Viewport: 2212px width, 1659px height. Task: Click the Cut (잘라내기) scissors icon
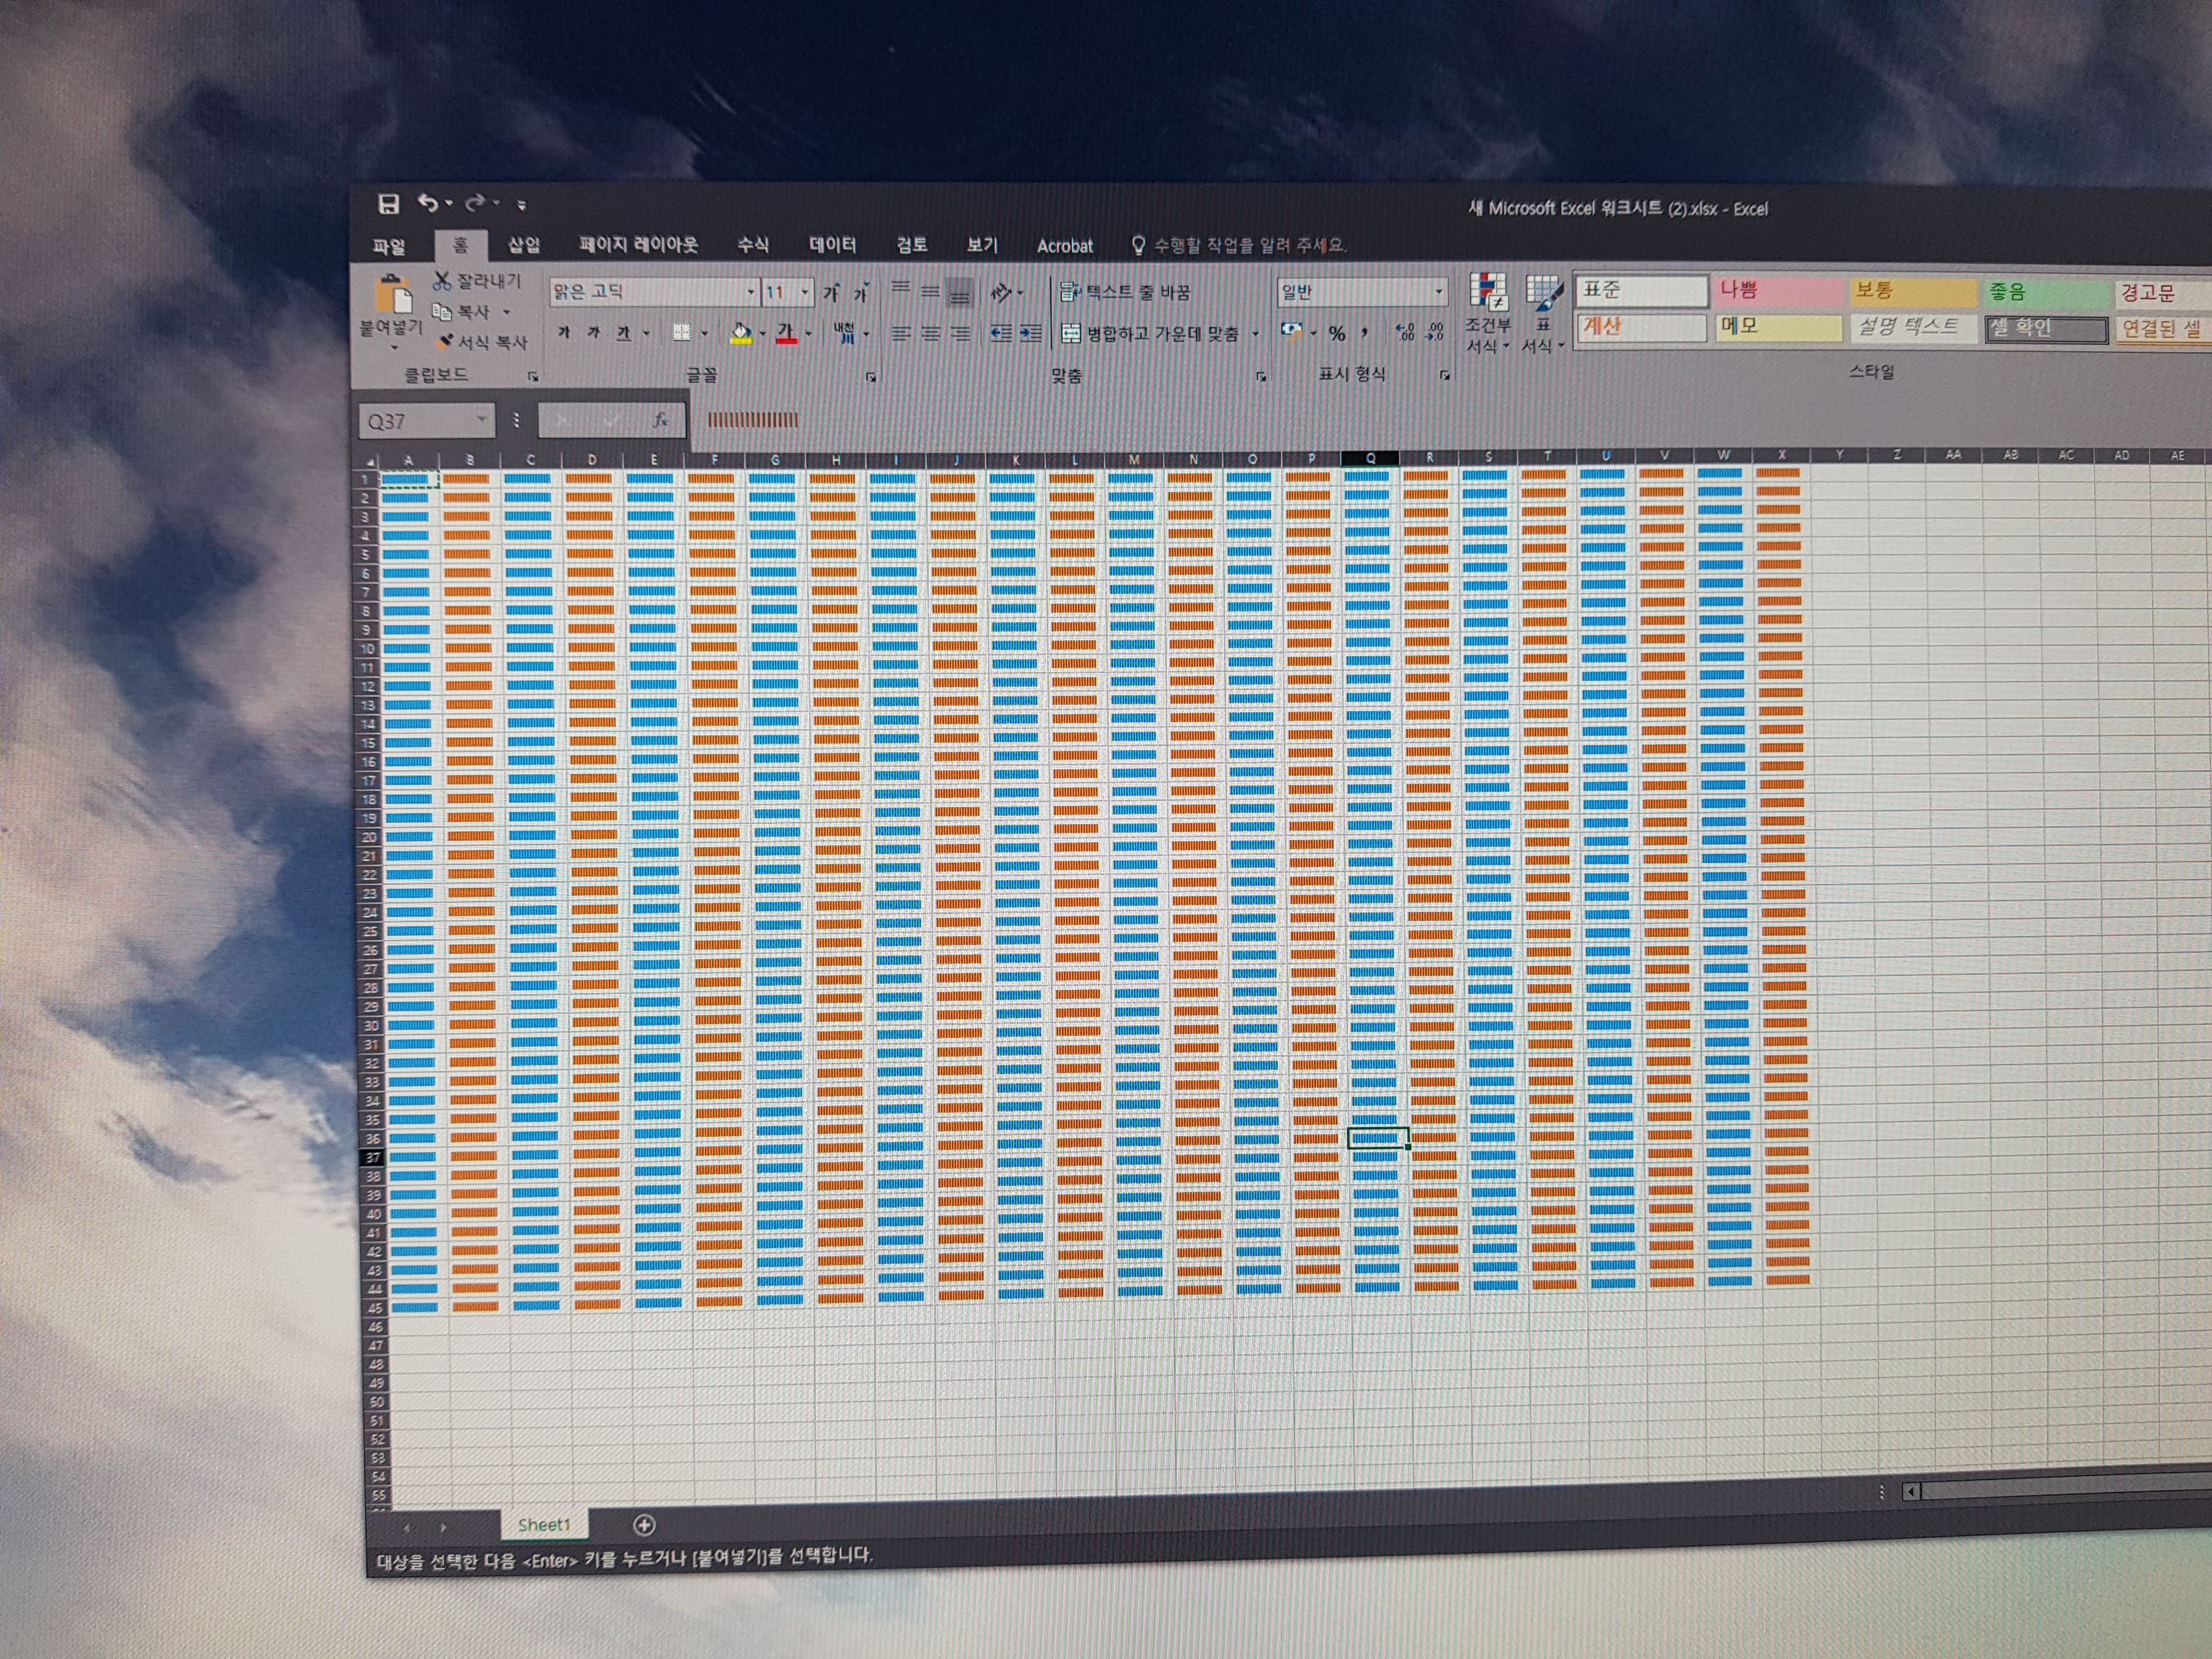pos(442,281)
